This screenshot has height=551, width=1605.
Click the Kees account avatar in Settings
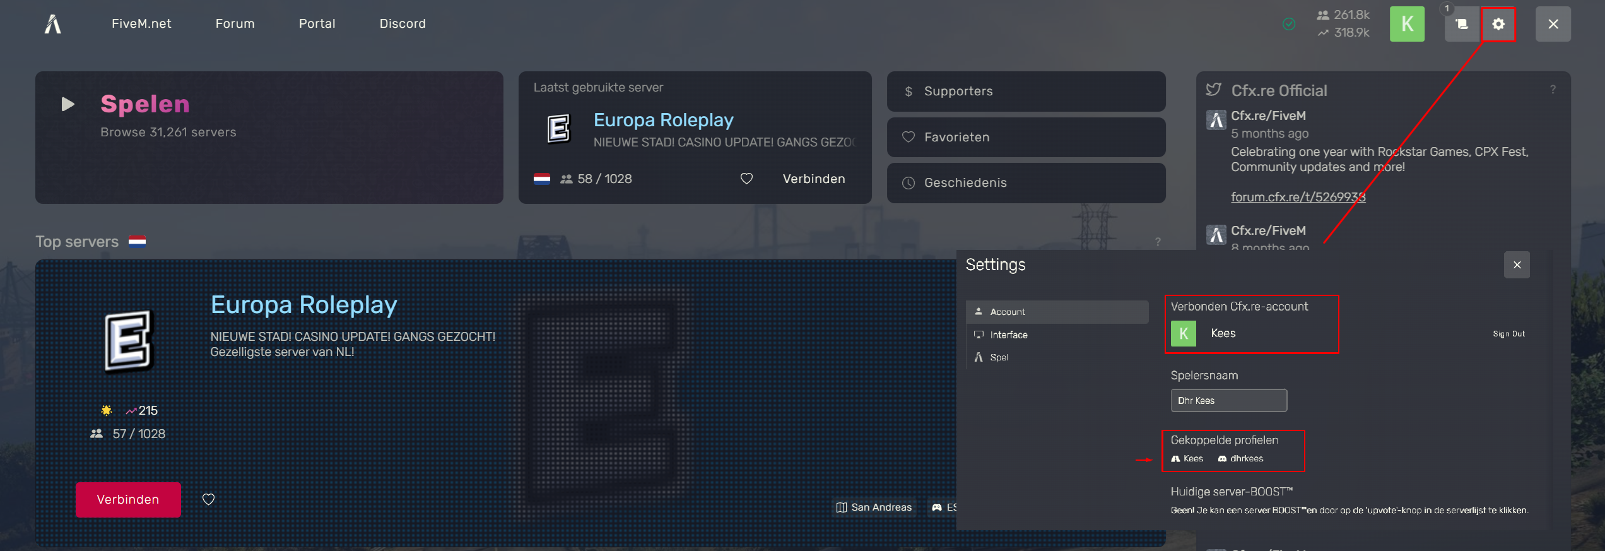tap(1184, 334)
